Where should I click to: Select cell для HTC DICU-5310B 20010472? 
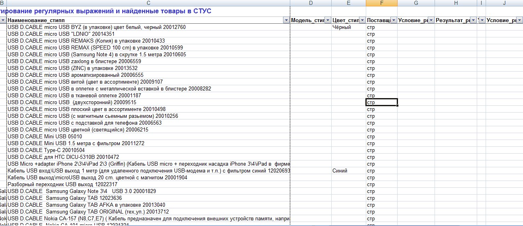(148, 157)
